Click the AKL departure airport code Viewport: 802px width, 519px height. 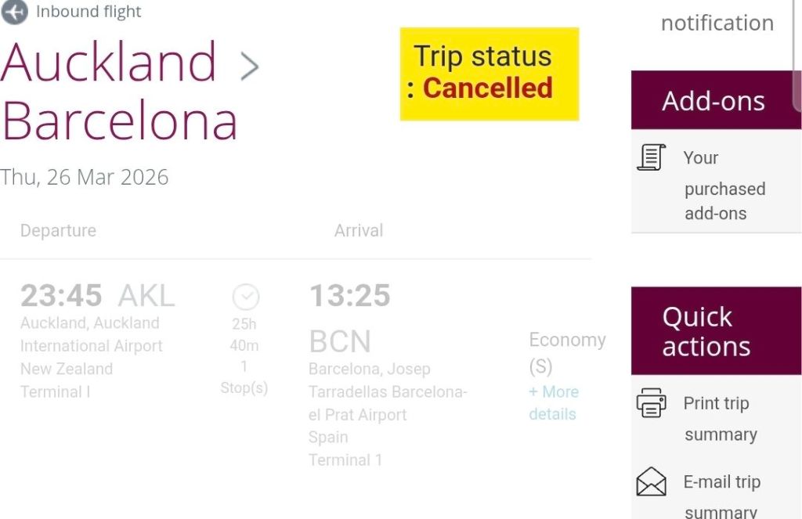point(146,296)
